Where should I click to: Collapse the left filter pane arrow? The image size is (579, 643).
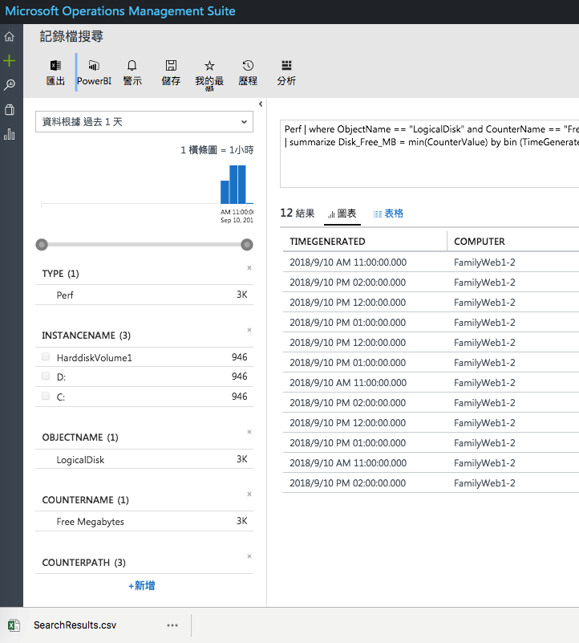(261, 104)
